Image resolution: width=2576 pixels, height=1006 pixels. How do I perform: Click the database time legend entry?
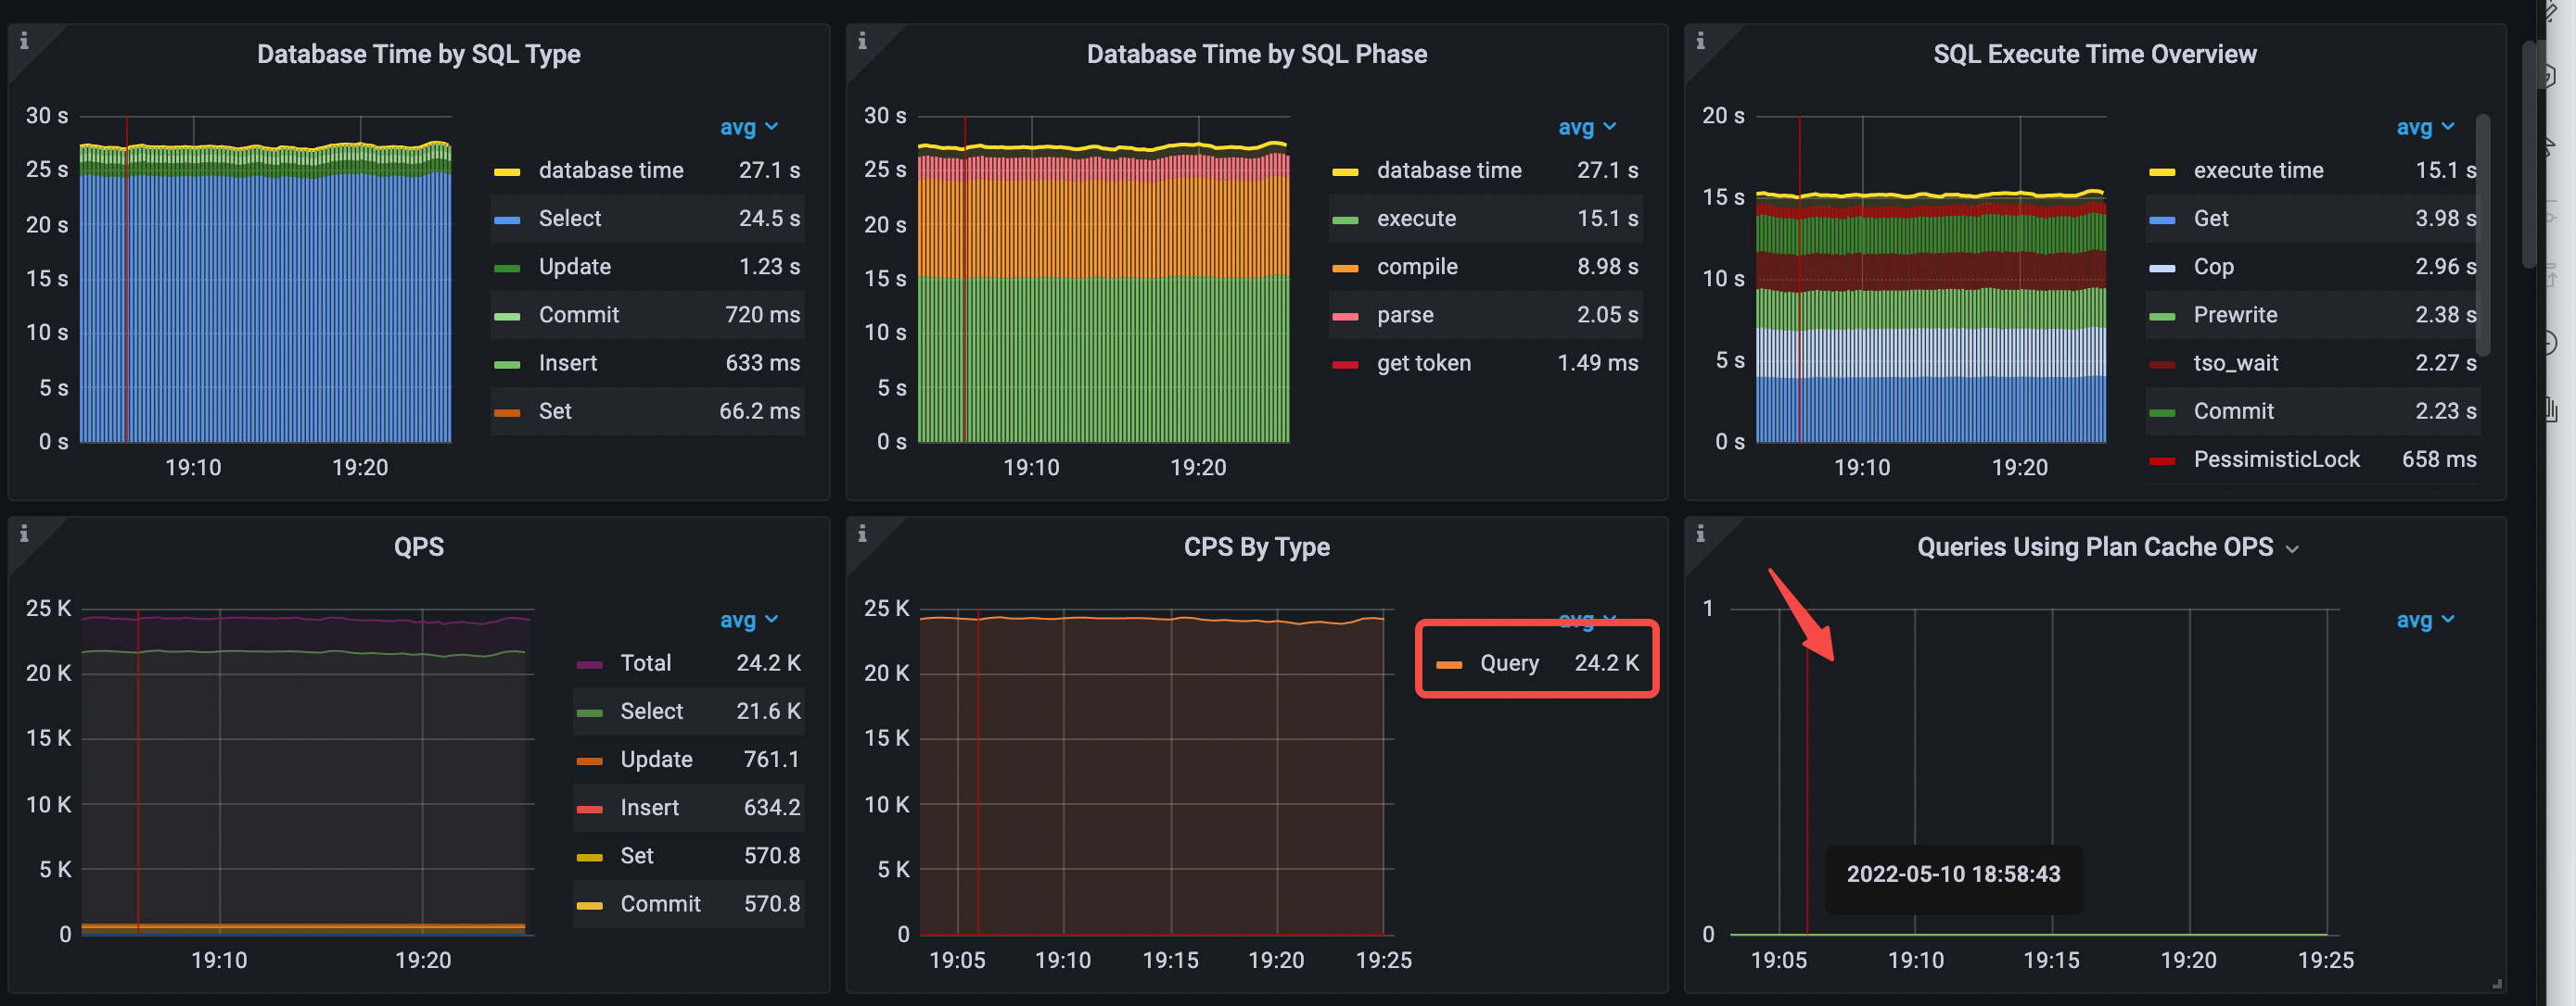click(611, 170)
